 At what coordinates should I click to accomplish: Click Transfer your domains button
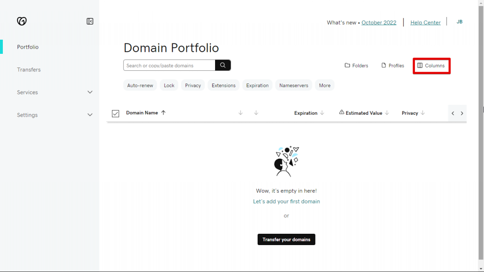(x=286, y=239)
